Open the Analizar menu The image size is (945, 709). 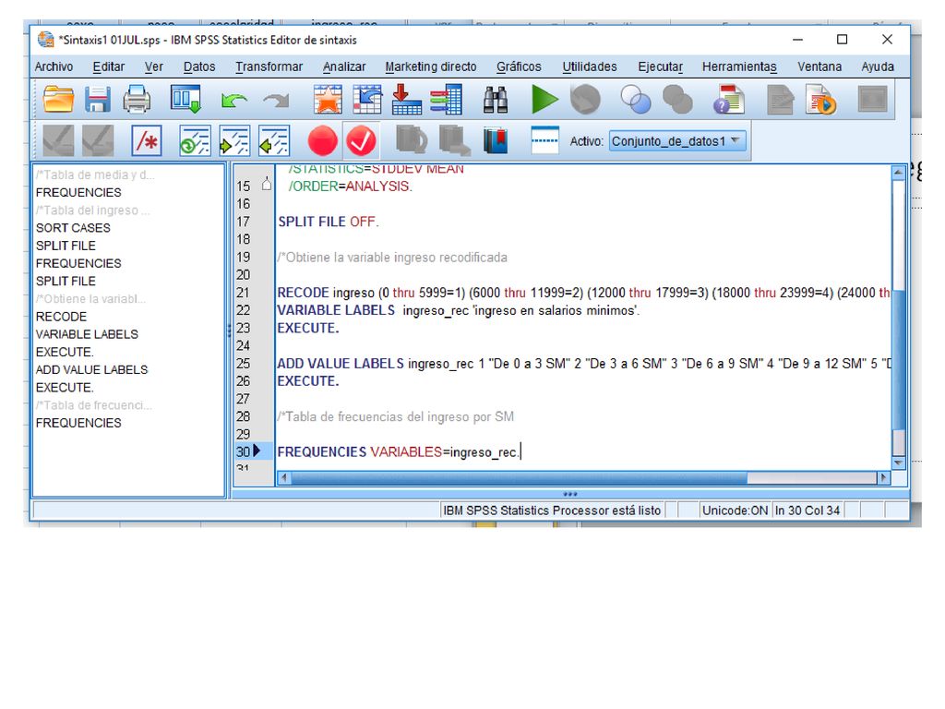(344, 66)
